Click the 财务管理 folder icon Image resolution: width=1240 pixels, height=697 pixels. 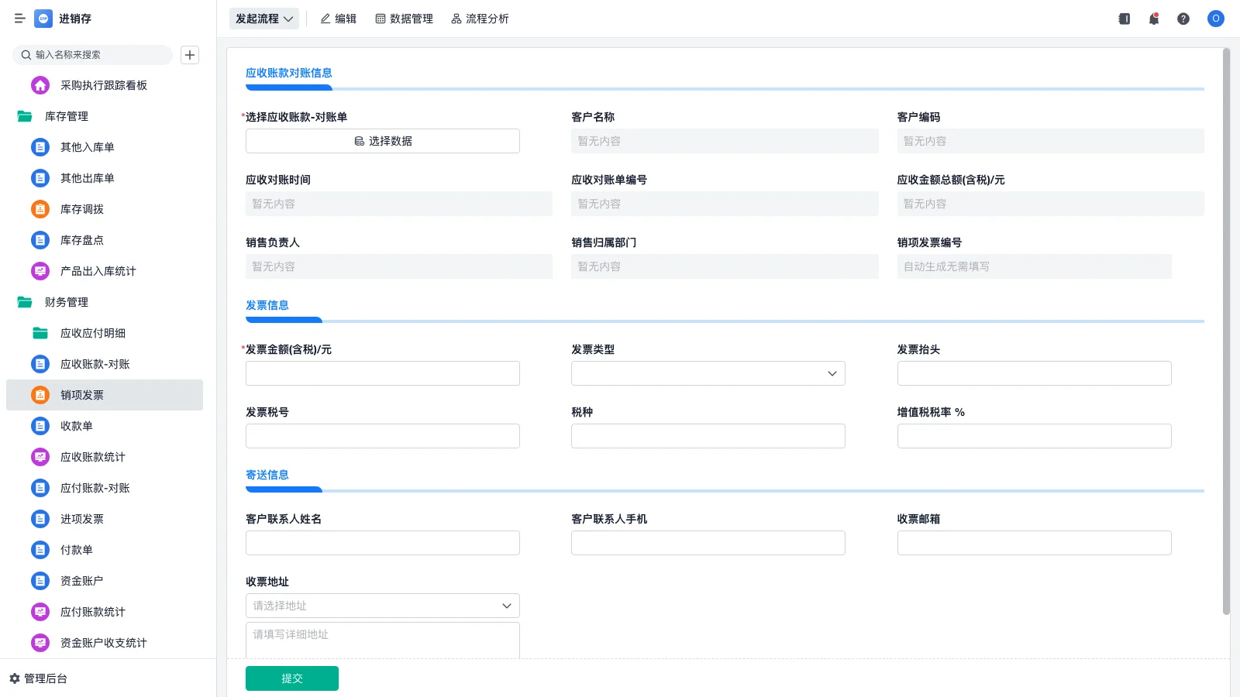tap(25, 302)
